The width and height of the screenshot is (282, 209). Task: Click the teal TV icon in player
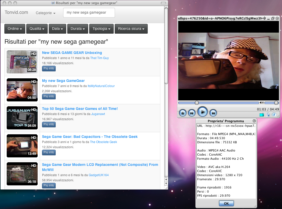(262, 115)
